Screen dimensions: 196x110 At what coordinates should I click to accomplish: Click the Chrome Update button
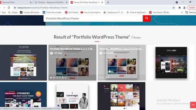[x=192, y=8]
